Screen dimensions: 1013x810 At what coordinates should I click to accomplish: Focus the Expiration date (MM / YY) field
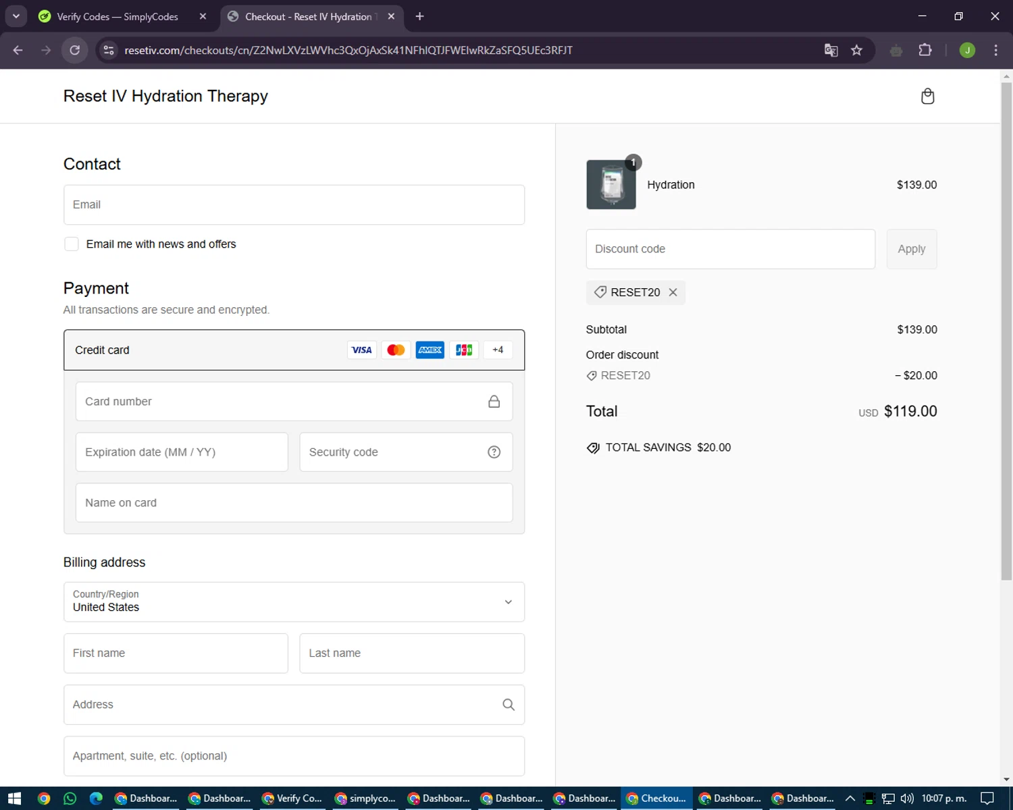[x=182, y=452]
